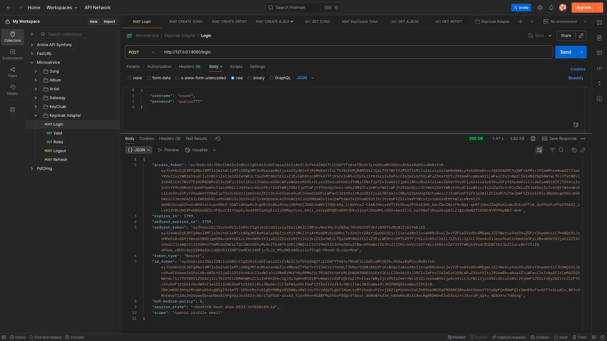Viewport: 607px width, 341px height.
Task: Open response history clock icon
Action: pos(218,139)
